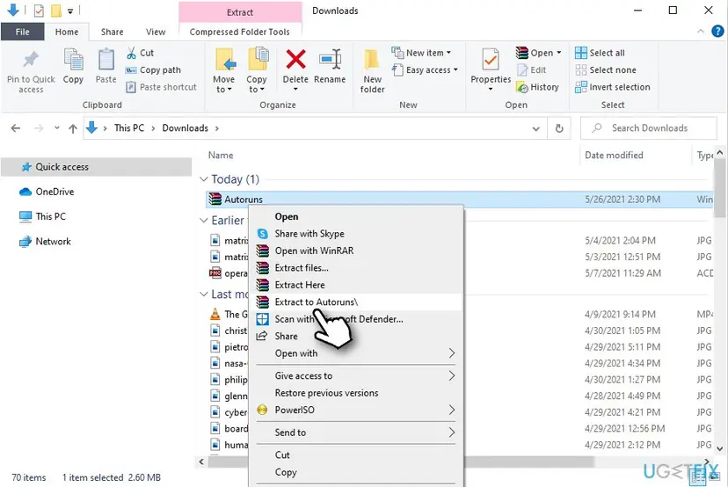
Task: Choose Extract to Autoruns\ option
Action: tap(356, 302)
